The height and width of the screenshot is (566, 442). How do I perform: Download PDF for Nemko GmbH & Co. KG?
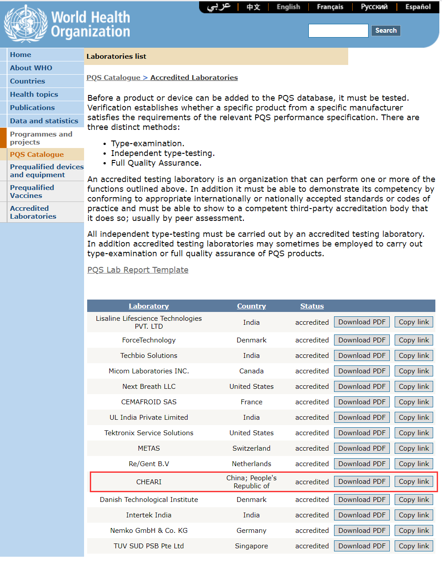click(x=362, y=531)
